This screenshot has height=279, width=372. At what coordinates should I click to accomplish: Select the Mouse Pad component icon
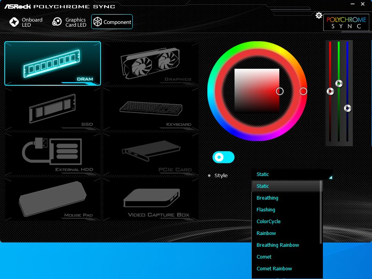coord(53,199)
